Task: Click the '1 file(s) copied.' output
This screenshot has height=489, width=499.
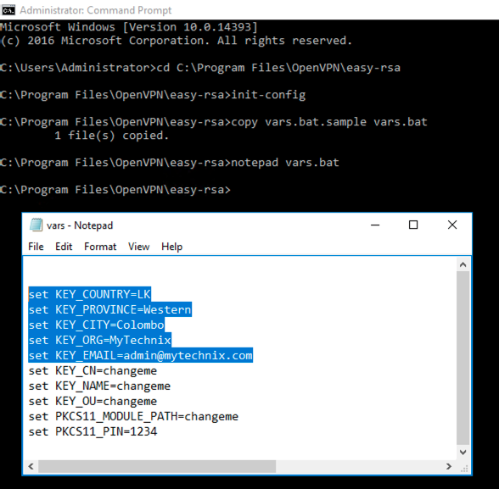Action: point(111,136)
